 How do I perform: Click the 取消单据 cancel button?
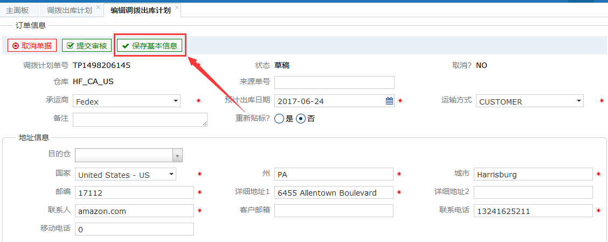32,46
